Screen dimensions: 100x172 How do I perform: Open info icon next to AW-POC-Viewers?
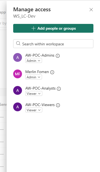(58, 105)
